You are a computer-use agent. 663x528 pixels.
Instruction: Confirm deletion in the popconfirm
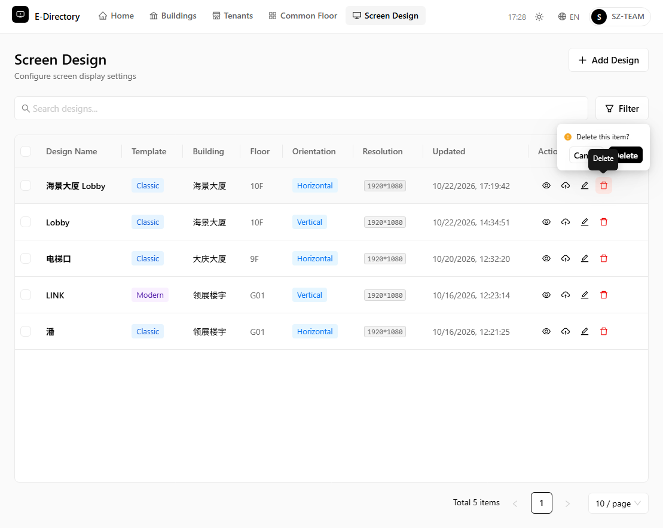(x=630, y=155)
